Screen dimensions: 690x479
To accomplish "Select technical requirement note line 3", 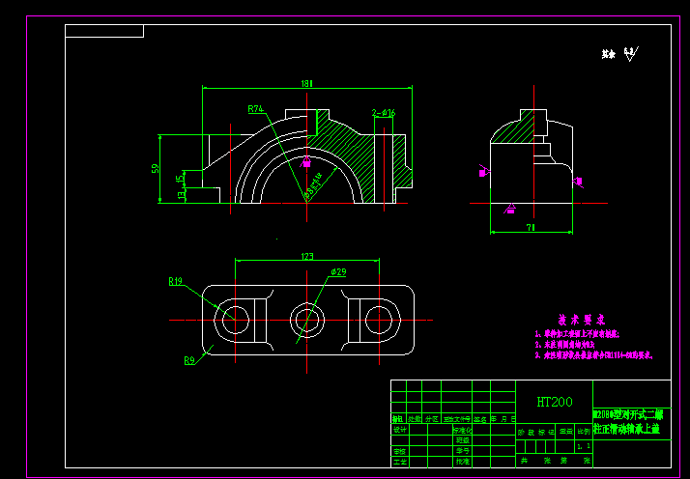I will pos(594,355).
